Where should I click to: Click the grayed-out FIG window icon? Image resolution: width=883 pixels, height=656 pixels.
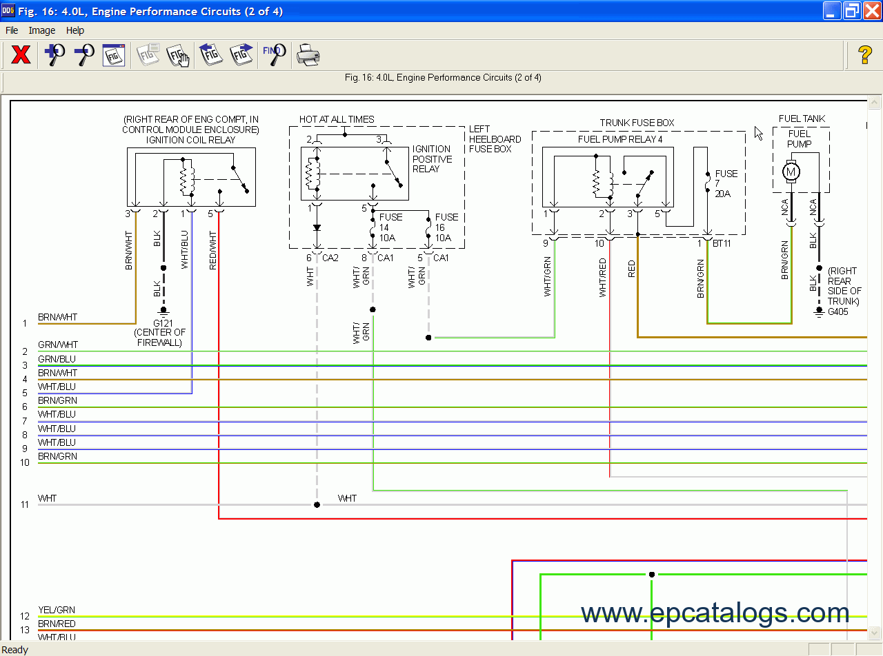point(148,54)
